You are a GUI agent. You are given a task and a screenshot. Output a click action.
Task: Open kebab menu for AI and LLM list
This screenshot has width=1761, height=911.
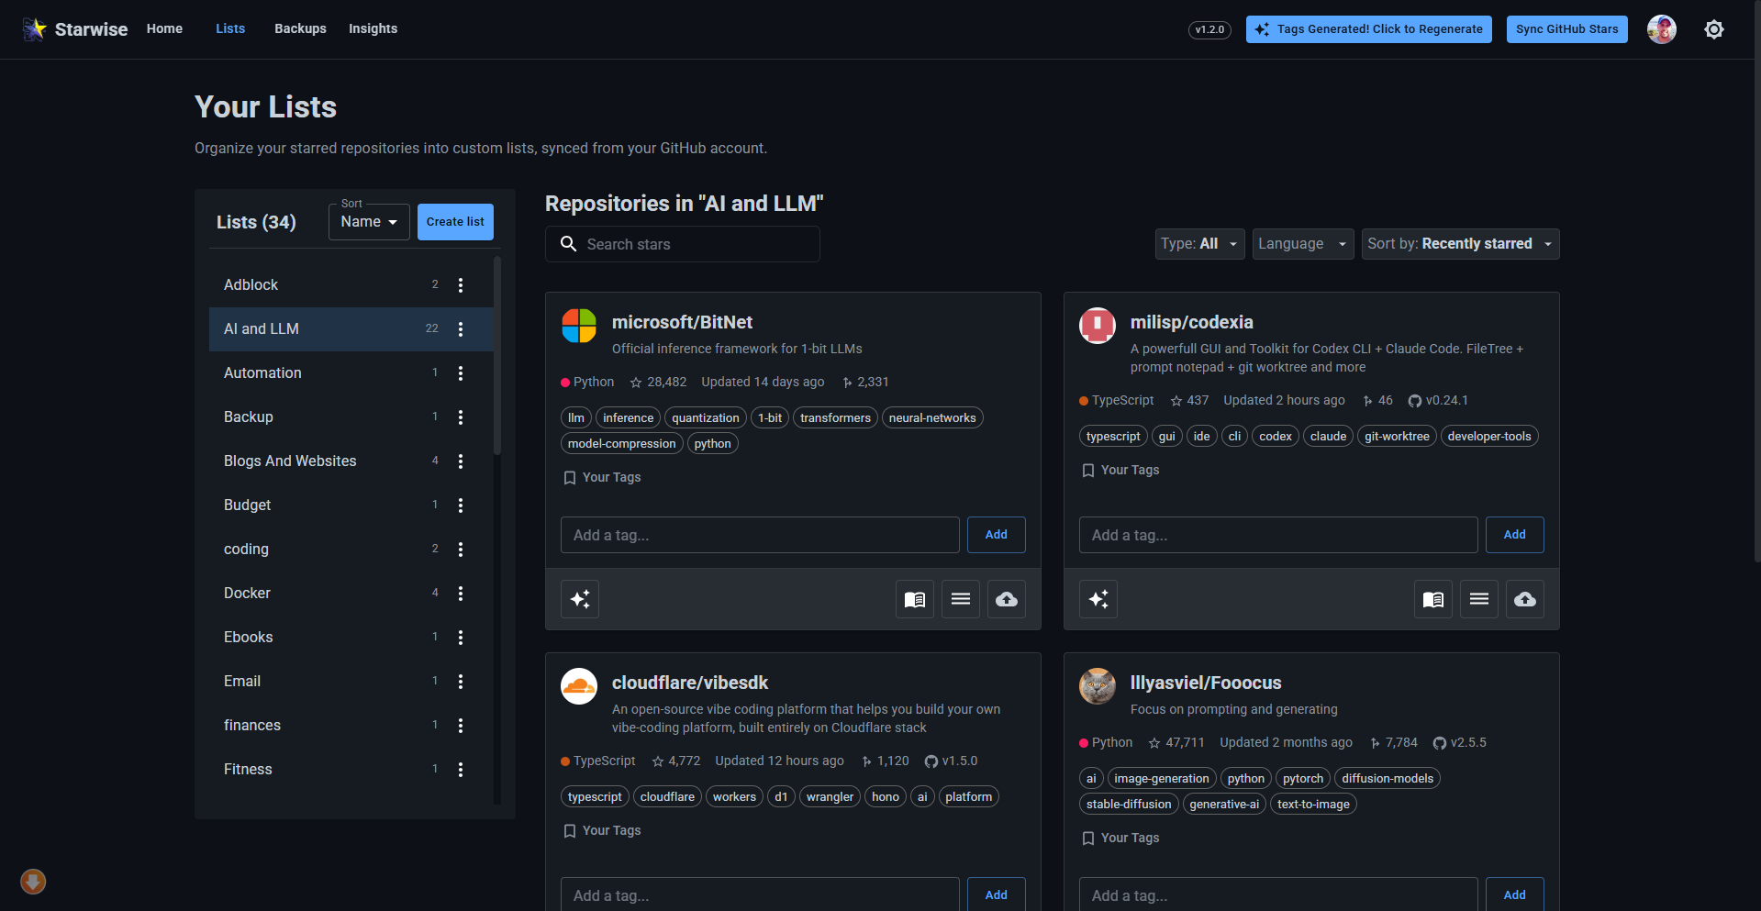click(x=461, y=329)
